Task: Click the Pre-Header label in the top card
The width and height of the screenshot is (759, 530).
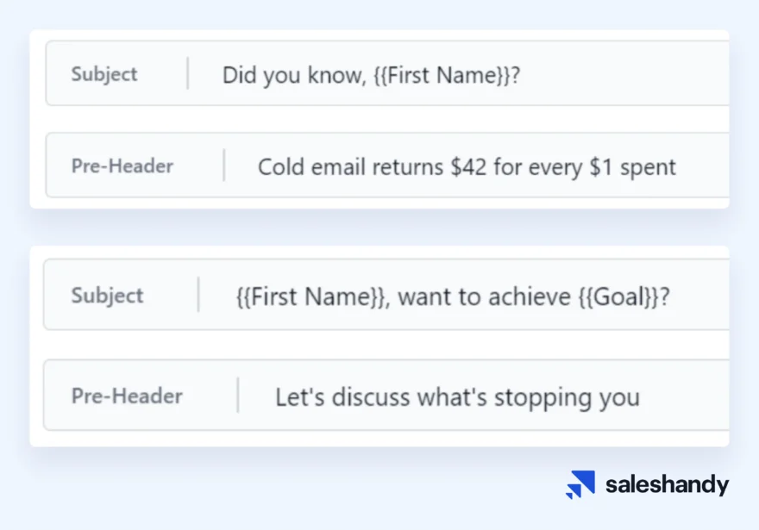Action: [122, 165]
